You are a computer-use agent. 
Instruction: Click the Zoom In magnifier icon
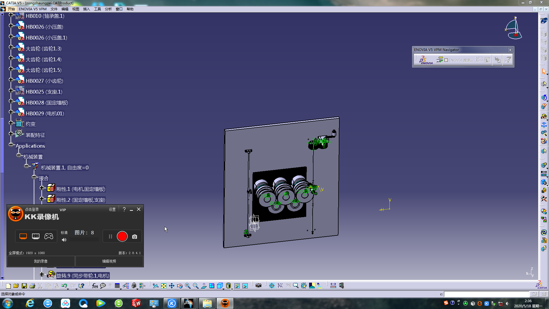[x=188, y=286]
